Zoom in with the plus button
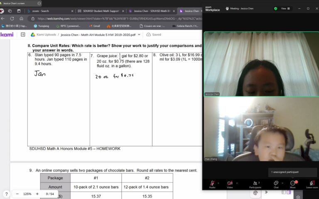The image size is (319, 199). [37, 194]
